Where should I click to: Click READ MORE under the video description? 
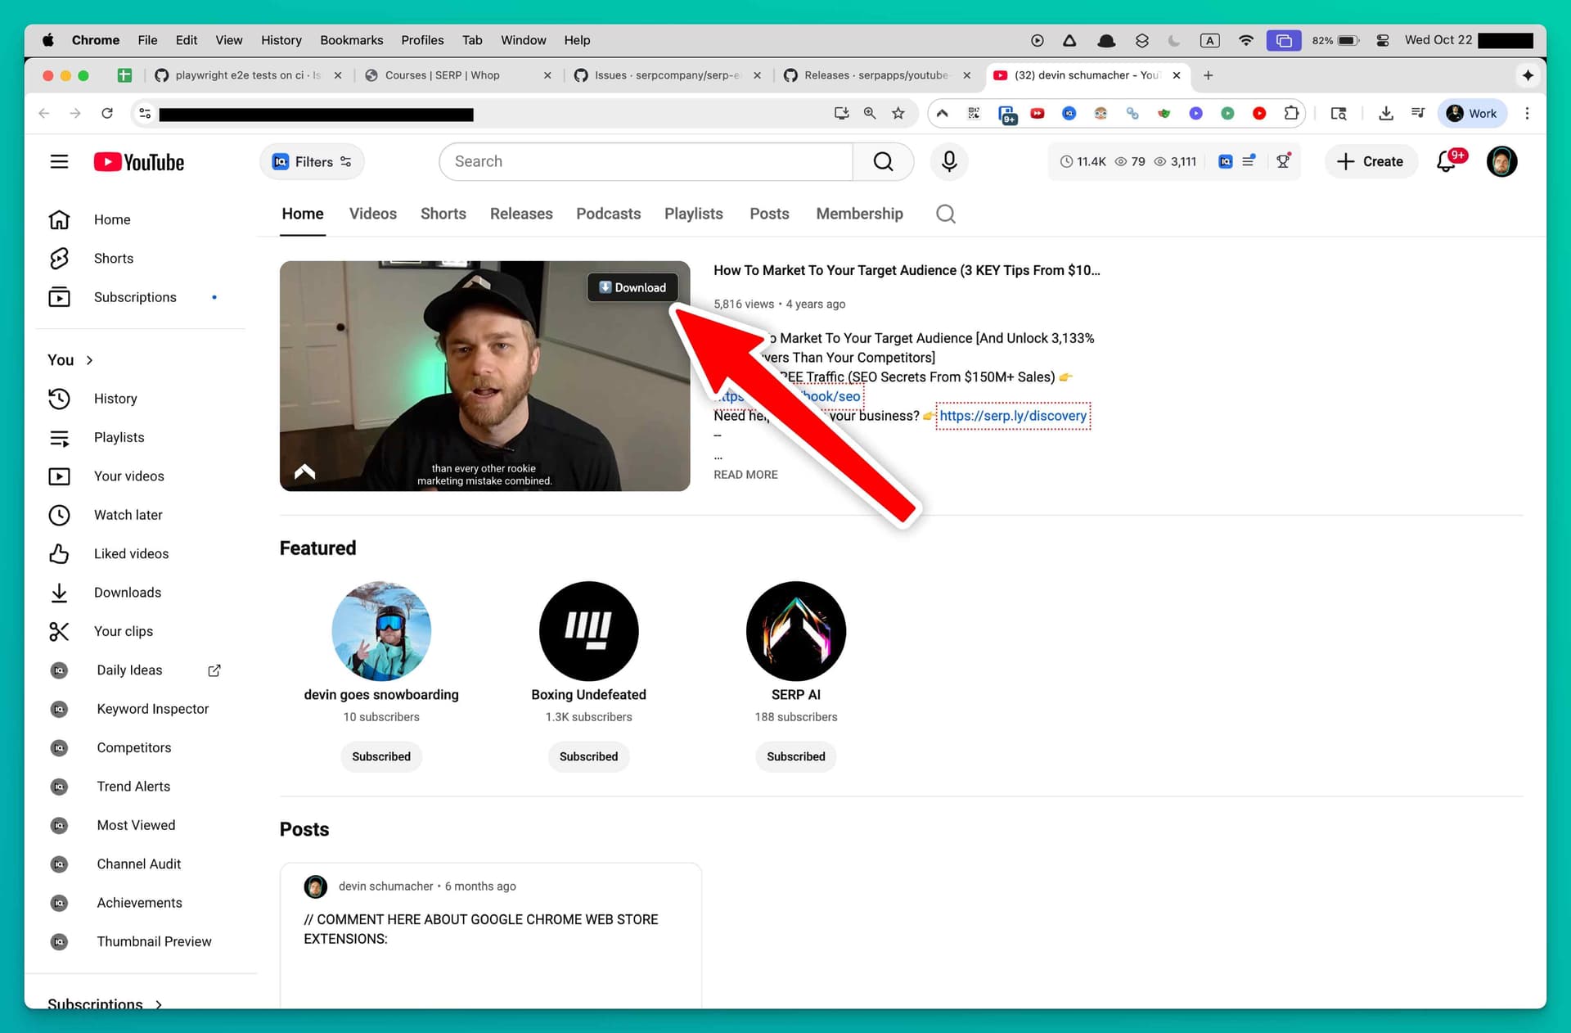point(745,474)
